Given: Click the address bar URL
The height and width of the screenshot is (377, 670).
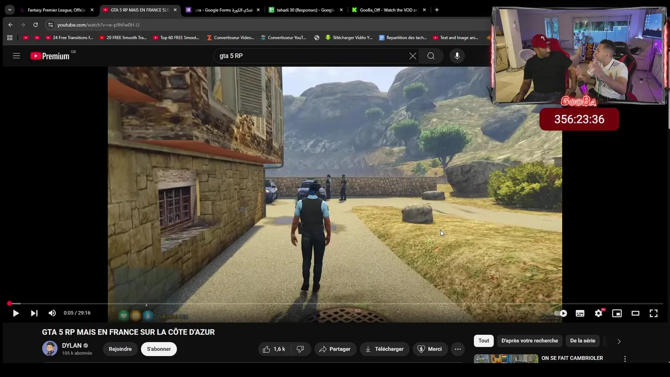Looking at the screenshot, I should 98,25.
